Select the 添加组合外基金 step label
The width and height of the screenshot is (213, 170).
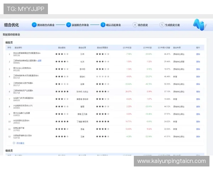(80, 25)
